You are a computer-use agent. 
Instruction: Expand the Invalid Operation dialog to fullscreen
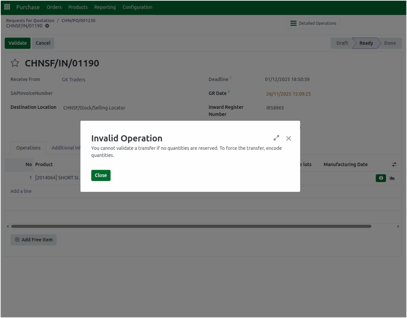pyautogui.click(x=276, y=138)
